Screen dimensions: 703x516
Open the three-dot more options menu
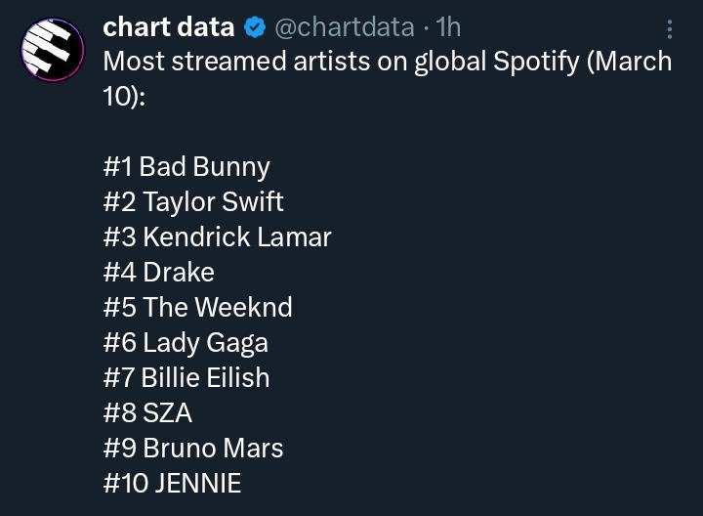coord(670,29)
